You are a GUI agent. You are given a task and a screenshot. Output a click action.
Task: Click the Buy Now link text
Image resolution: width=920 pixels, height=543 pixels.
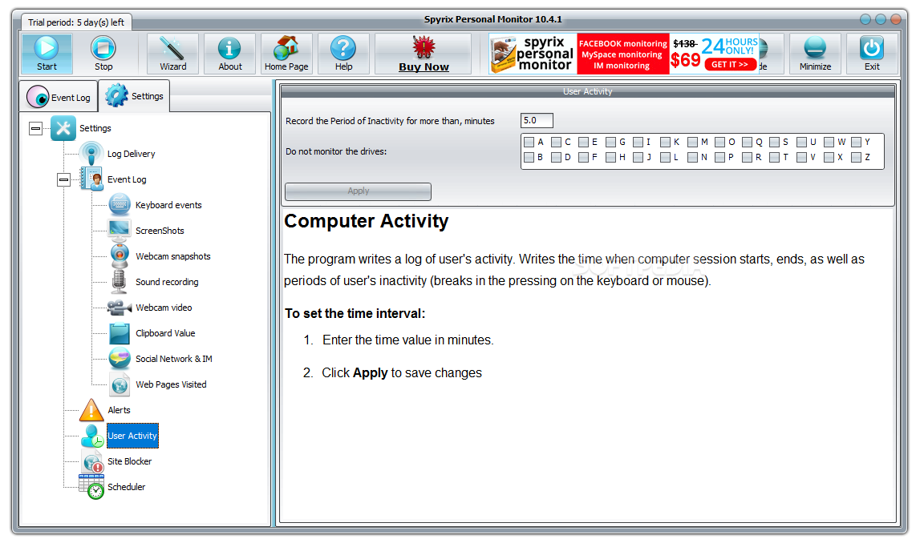point(424,66)
